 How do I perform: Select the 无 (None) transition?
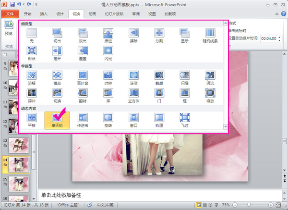click(x=32, y=36)
